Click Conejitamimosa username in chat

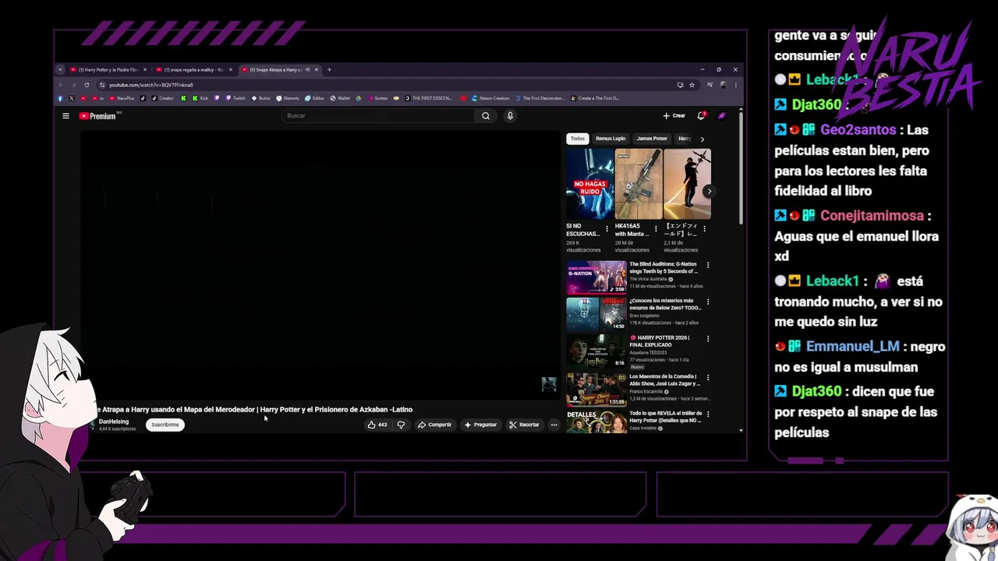pyautogui.click(x=872, y=216)
